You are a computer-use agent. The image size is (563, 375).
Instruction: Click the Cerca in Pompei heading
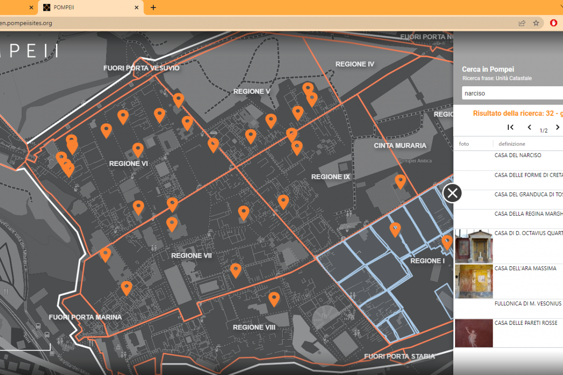pyautogui.click(x=488, y=69)
